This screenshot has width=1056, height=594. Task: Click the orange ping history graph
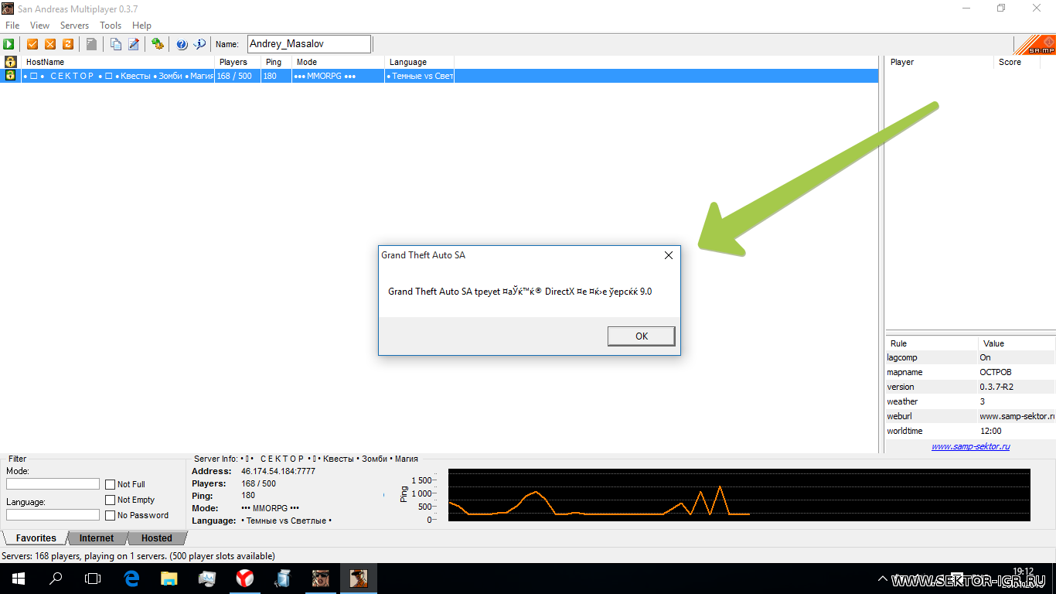[x=739, y=494]
